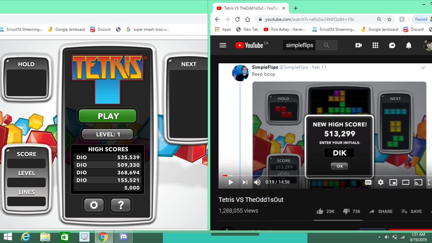Click the YouTube logo

pyautogui.click(x=249, y=45)
